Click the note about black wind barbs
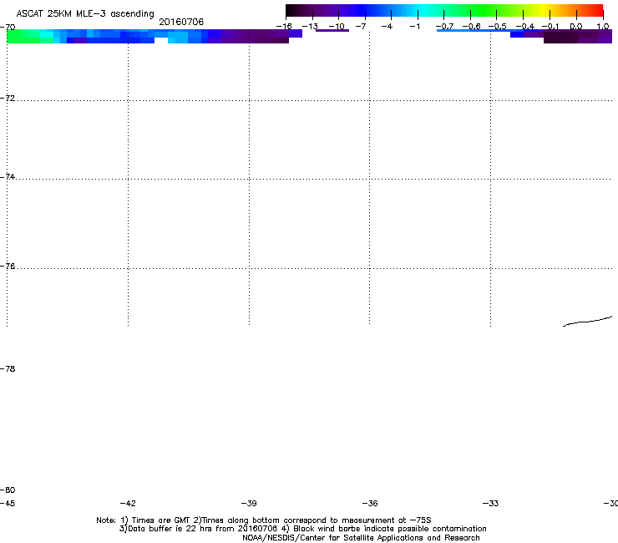Screen dimensions: 618x543 (x=384, y=529)
